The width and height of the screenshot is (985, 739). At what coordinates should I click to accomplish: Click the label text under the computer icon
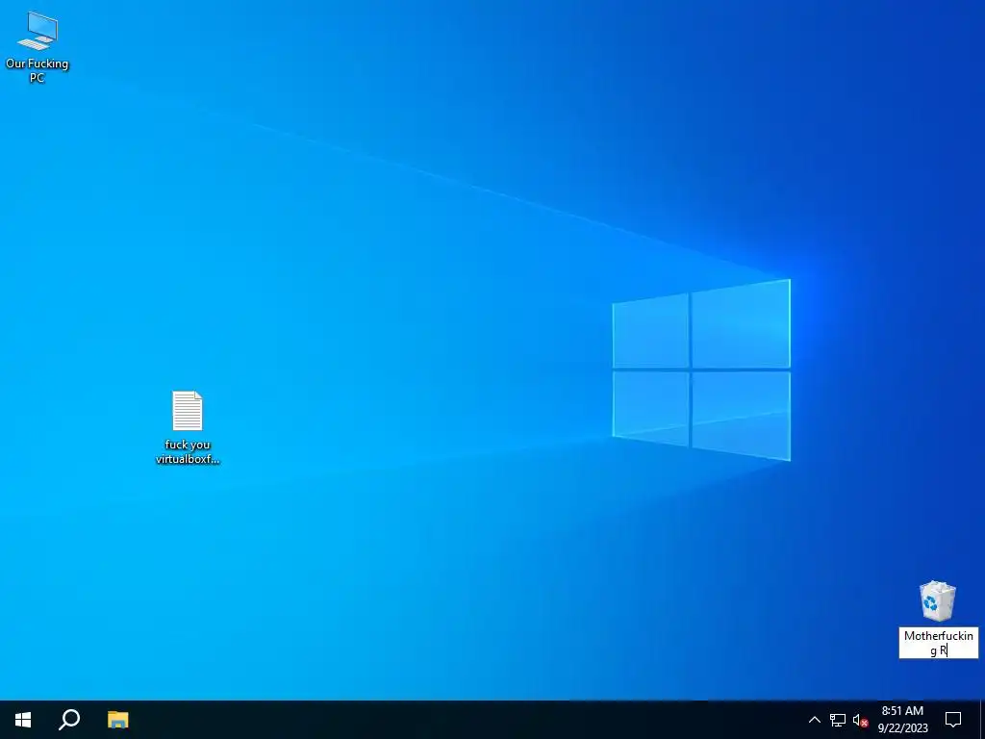click(x=38, y=70)
